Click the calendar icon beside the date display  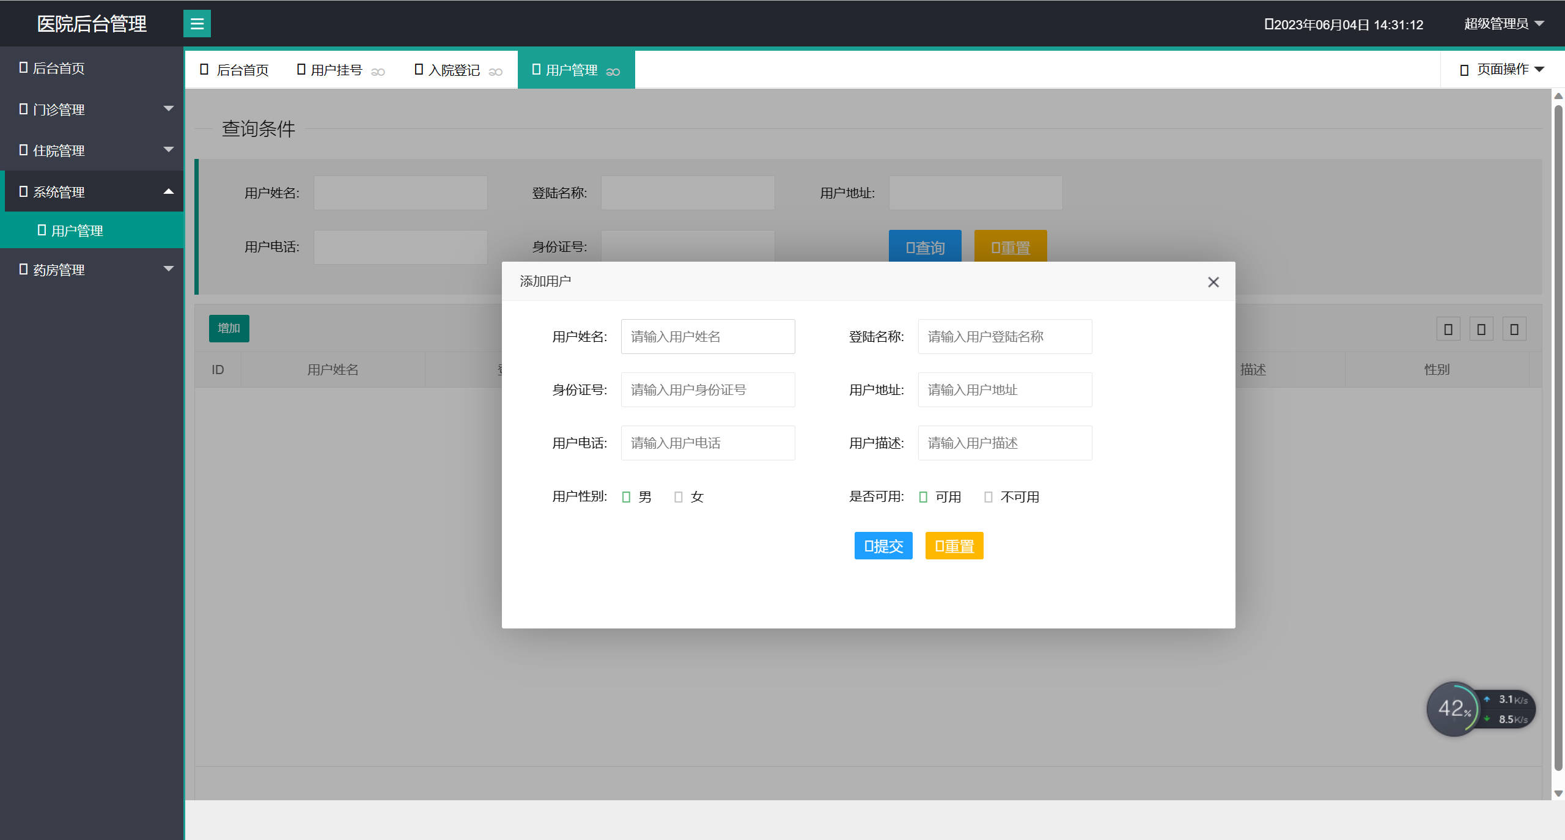(x=1270, y=24)
